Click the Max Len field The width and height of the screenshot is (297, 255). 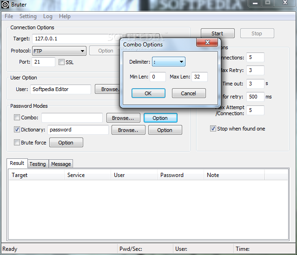pos(199,77)
